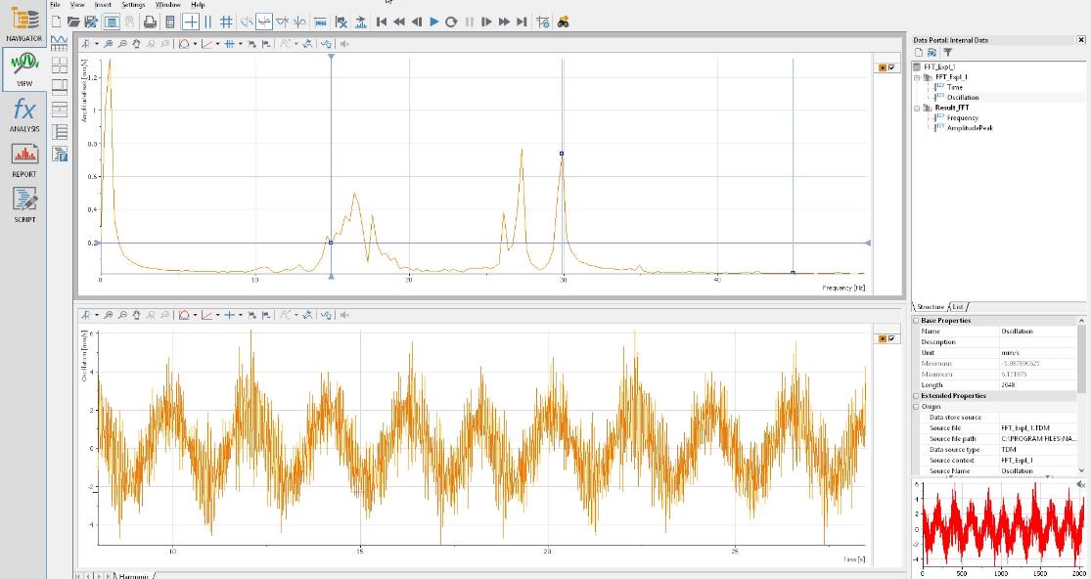Select the frame cursor (grid) tool

226,22
